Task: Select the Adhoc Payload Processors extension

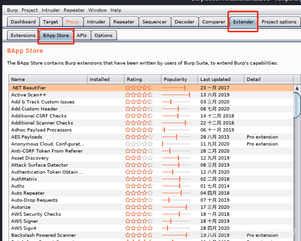Action: click(x=151, y=130)
